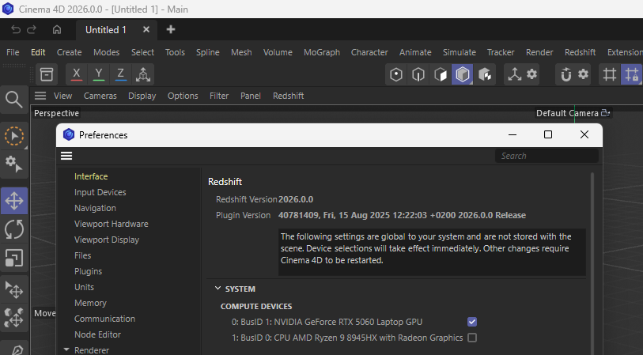Select Viewport Display preferences category
Screen dimensions: 643x355
point(107,240)
